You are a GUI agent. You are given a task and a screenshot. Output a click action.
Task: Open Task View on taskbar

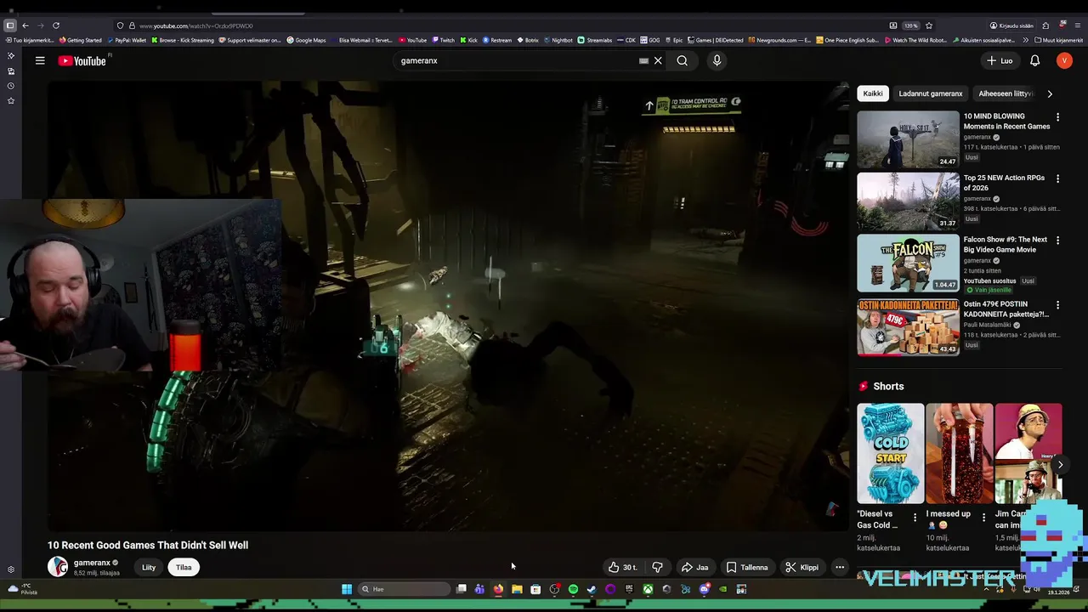click(x=461, y=589)
